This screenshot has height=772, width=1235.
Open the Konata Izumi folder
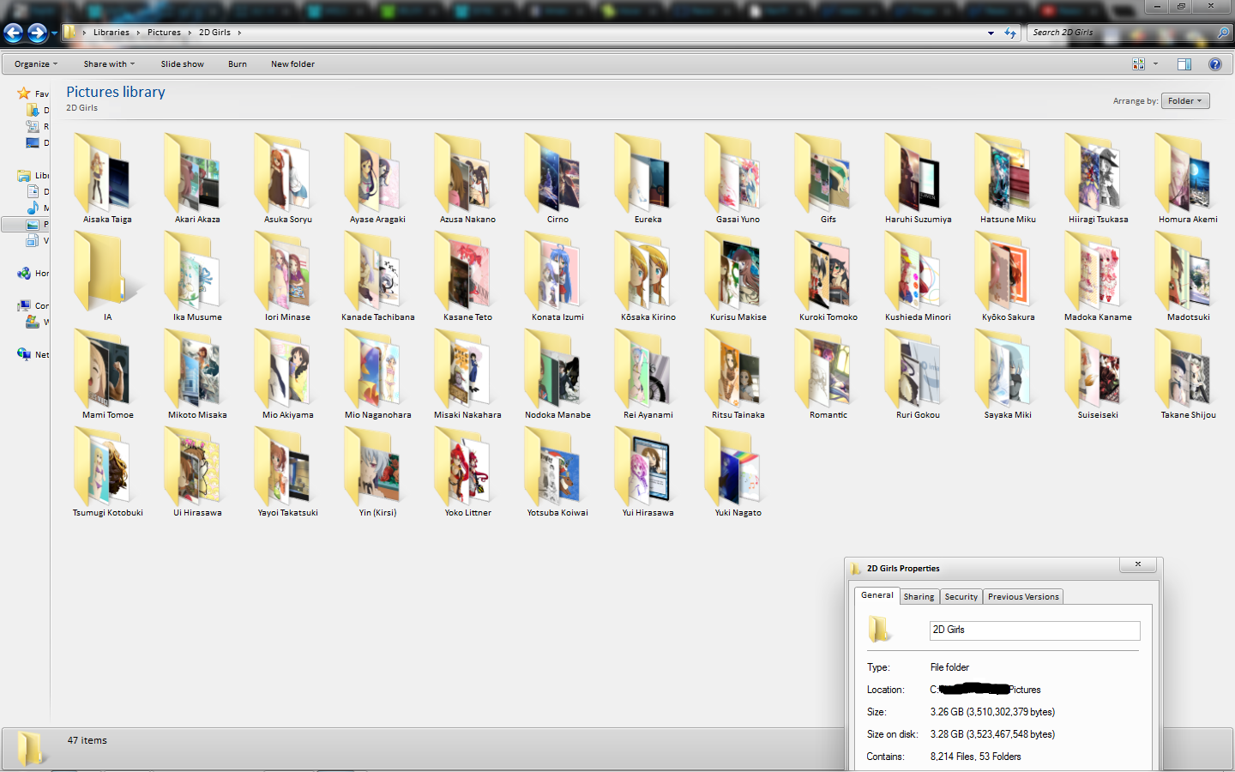[x=557, y=276]
